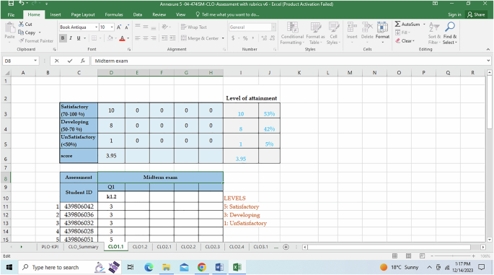494x275 pixels.
Task: Open the File menu
Action: pyautogui.click(x=11, y=14)
